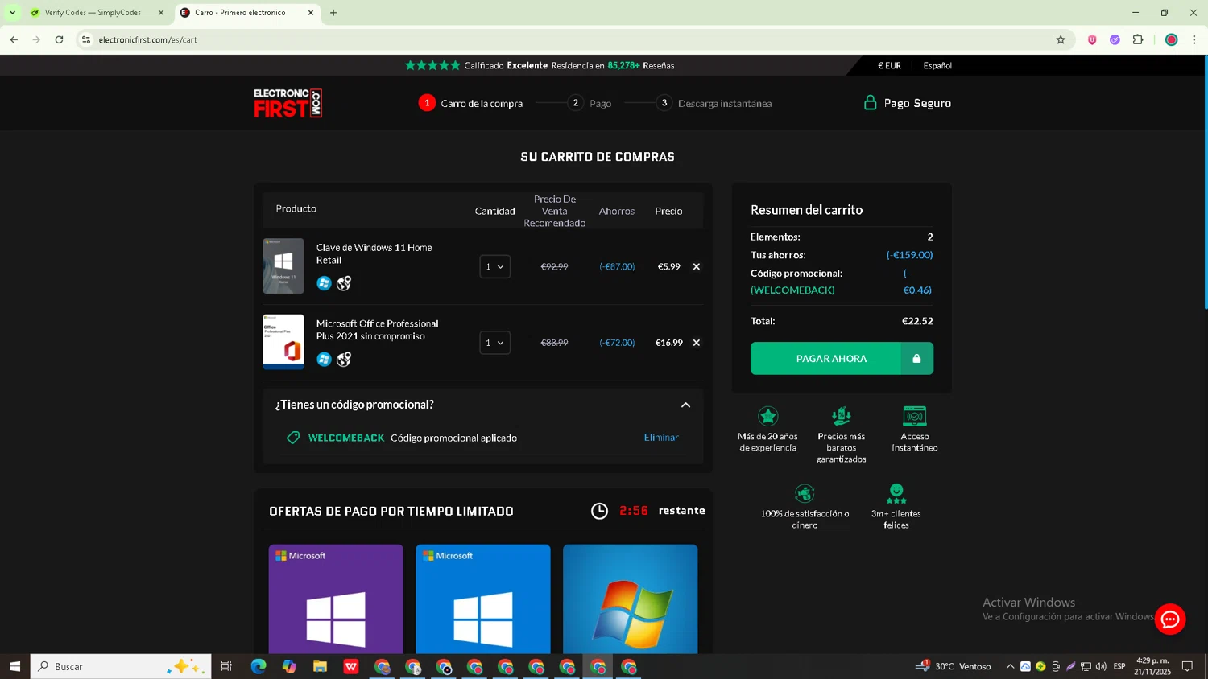The width and height of the screenshot is (1208, 679).
Task: Bookmark this page with the star icon
Action: [x=1061, y=39]
